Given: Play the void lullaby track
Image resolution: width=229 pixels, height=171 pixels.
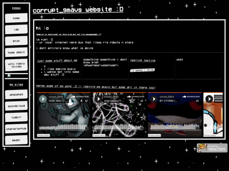Looking at the screenshot, I should 98,99.
